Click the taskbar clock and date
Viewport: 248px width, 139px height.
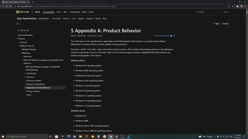click(238, 136)
